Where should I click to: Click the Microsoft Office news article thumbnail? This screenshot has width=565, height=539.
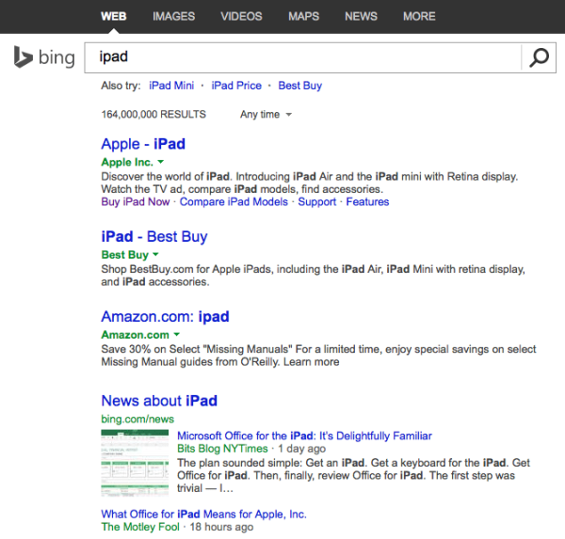coord(135,462)
